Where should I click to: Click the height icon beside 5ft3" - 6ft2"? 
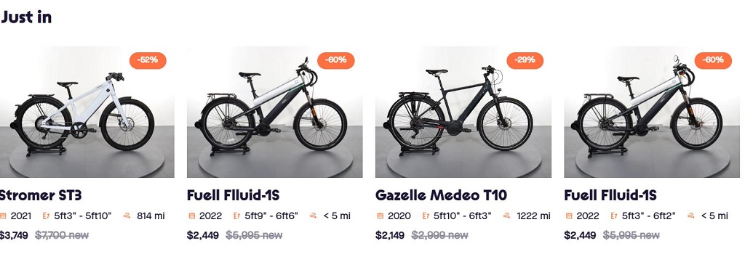point(613,216)
